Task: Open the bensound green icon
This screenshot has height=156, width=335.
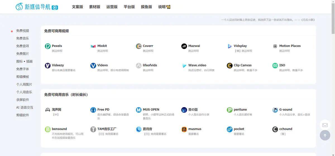Action: click(x=48, y=129)
